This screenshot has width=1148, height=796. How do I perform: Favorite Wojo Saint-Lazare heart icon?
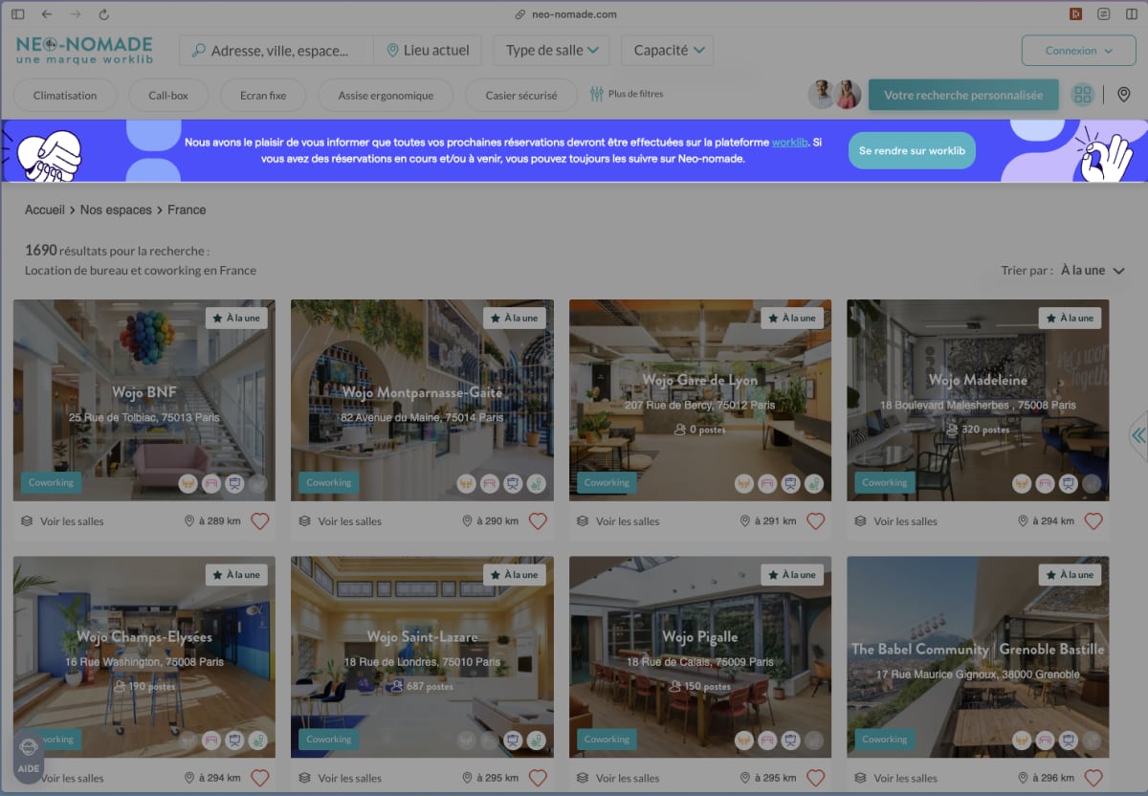(538, 778)
